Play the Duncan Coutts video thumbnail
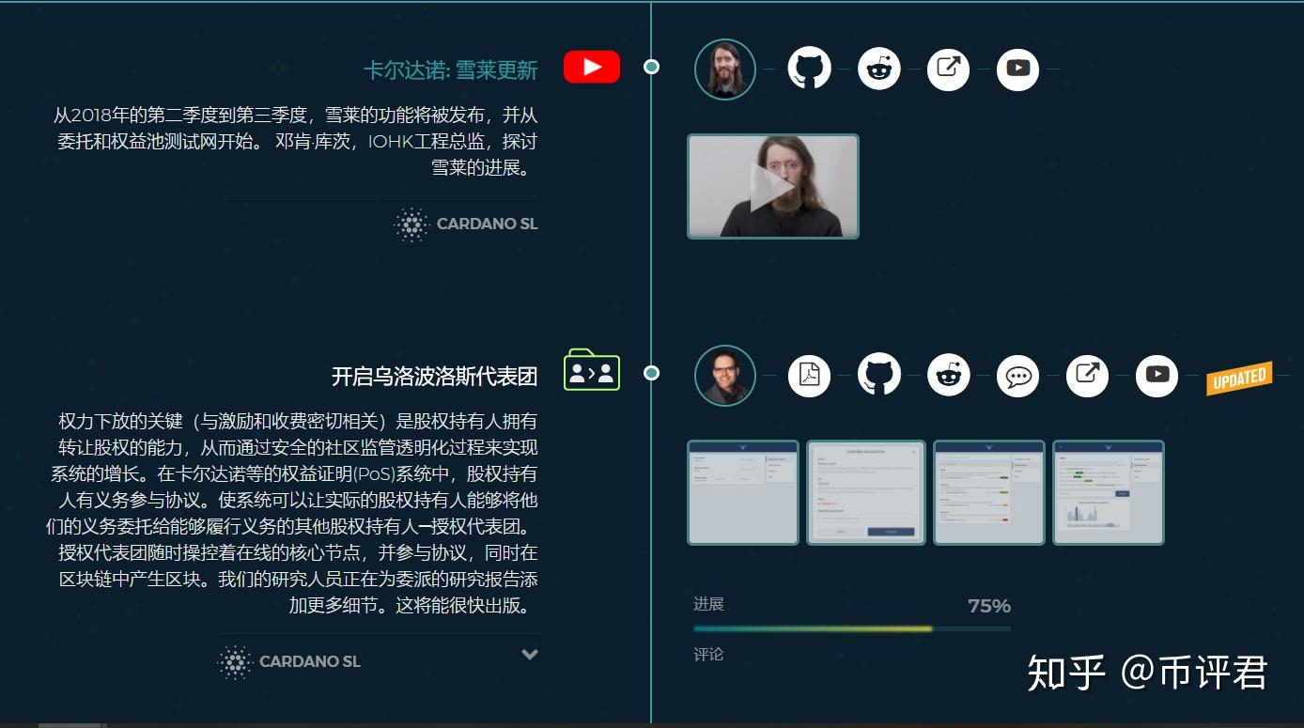This screenshot has width=1304, height=728. click(772, 186)
